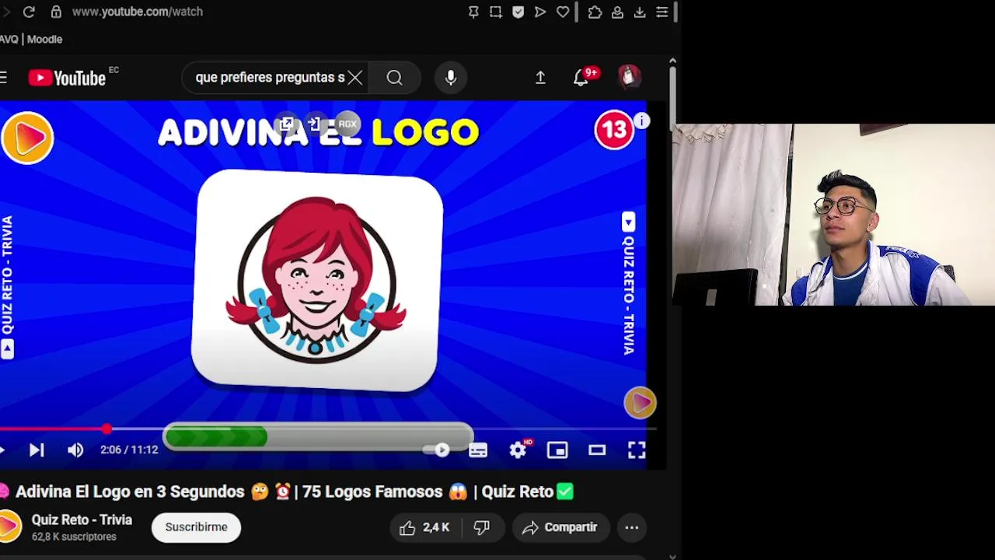Click the RGX overlay button on video

[x=347, y=124]
